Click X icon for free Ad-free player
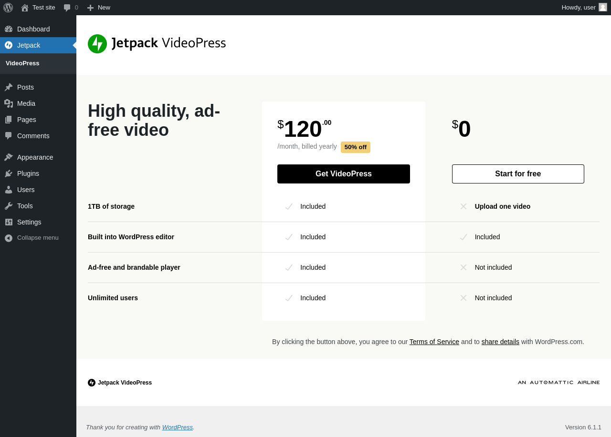 click(x=464, y=267)
